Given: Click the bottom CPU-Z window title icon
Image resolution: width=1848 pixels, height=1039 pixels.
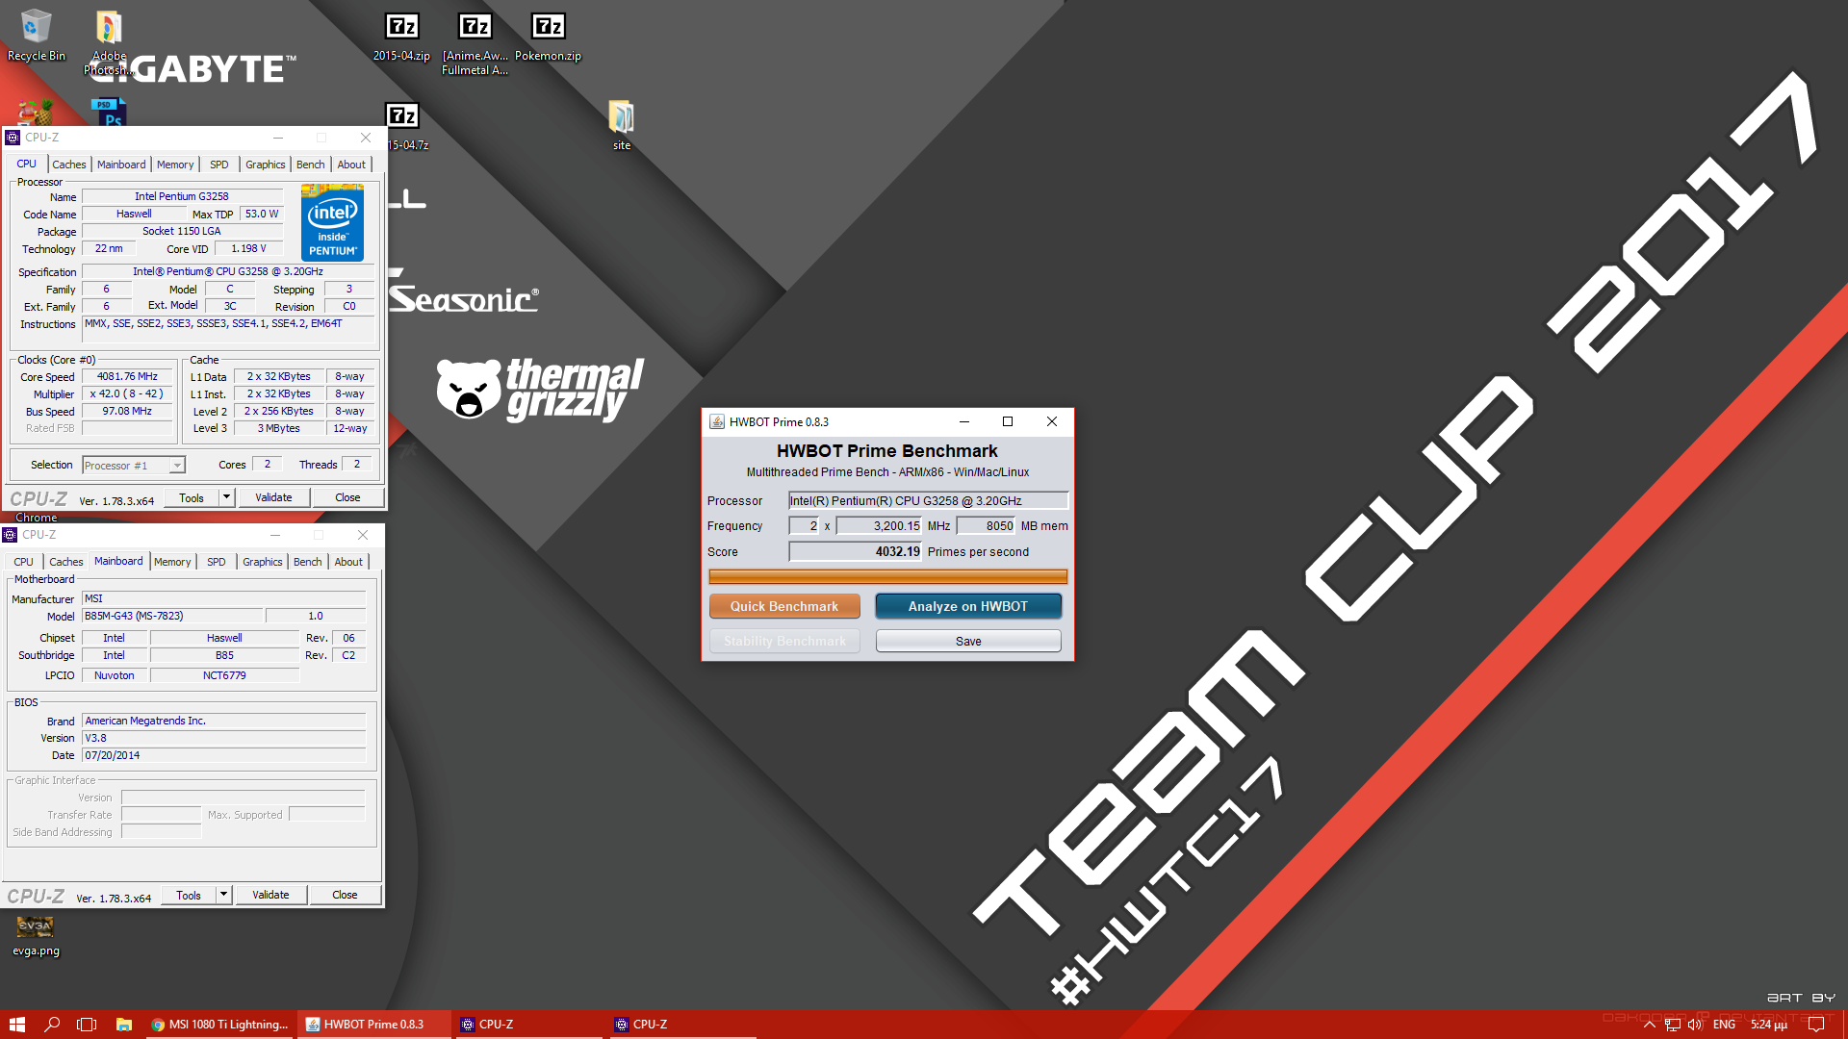Looking at the screenshot, I should coord(10,535).
